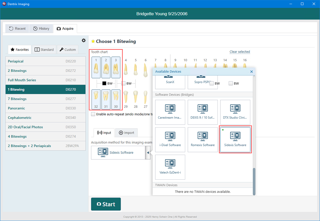Click the Clear selected link
The image size is (320, 221).
[x=240, y=52]
